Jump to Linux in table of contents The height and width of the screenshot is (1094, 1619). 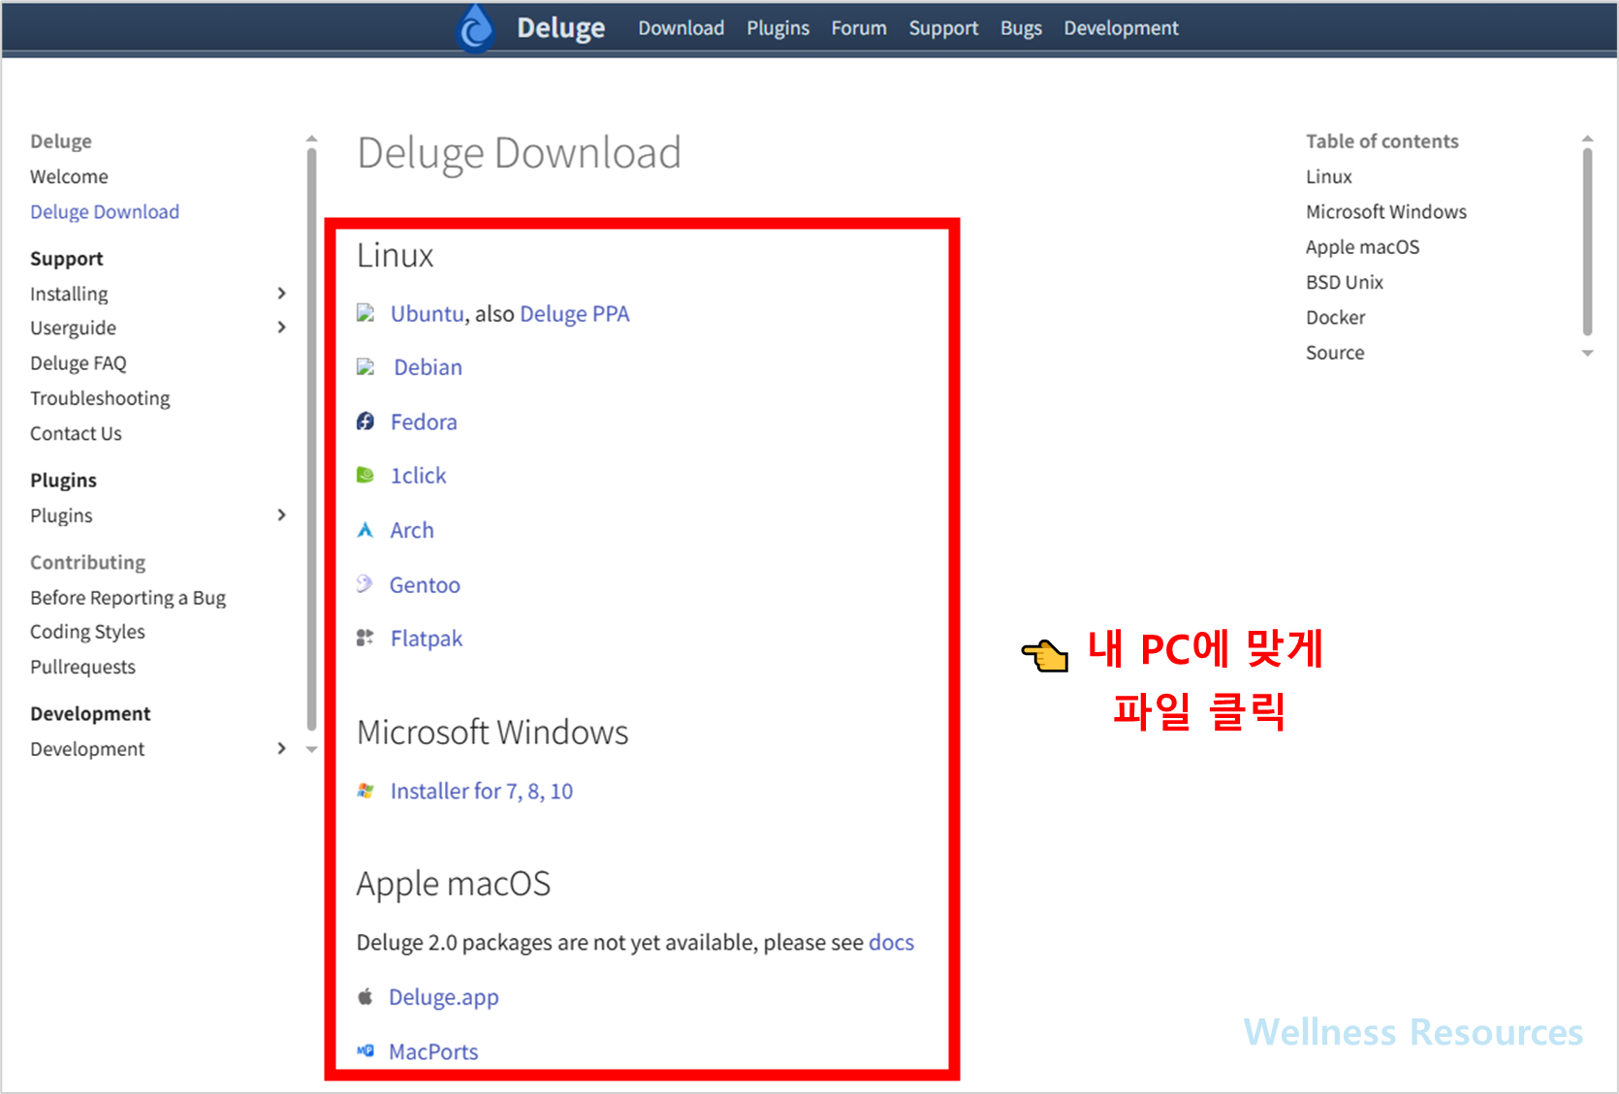[1328, 176]
